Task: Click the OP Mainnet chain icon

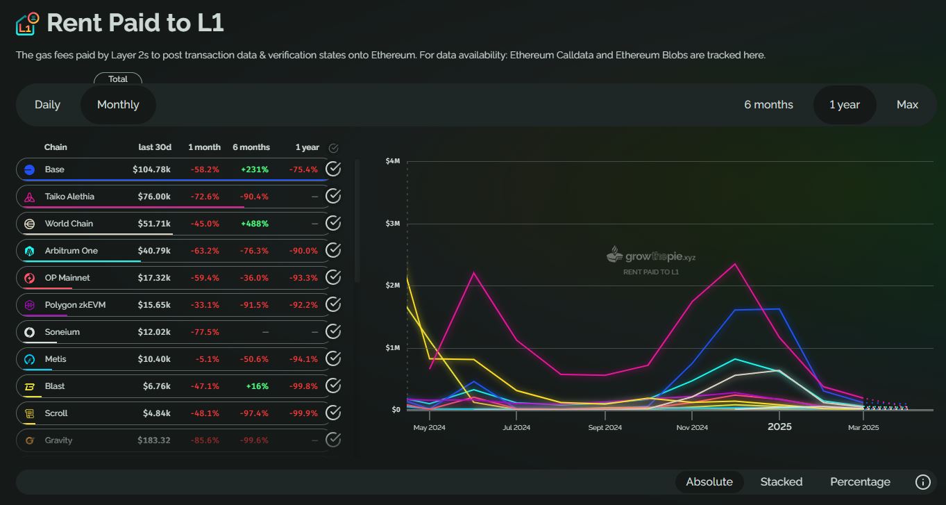Action: 28,277
